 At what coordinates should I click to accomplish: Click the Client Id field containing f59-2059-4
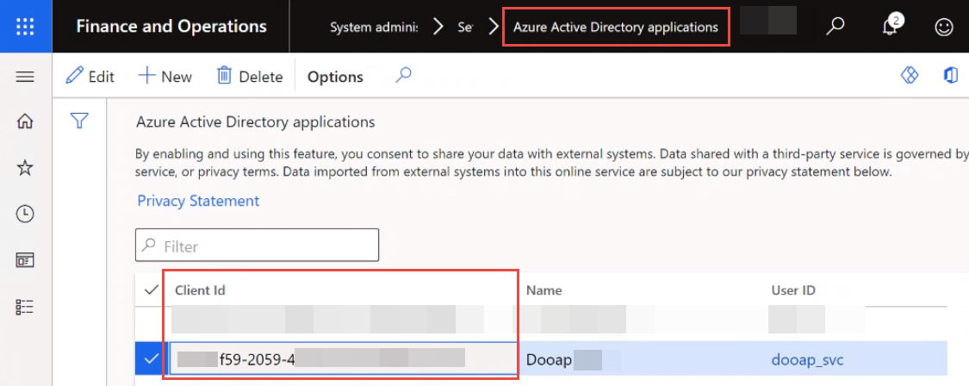(x=344, y=358)
